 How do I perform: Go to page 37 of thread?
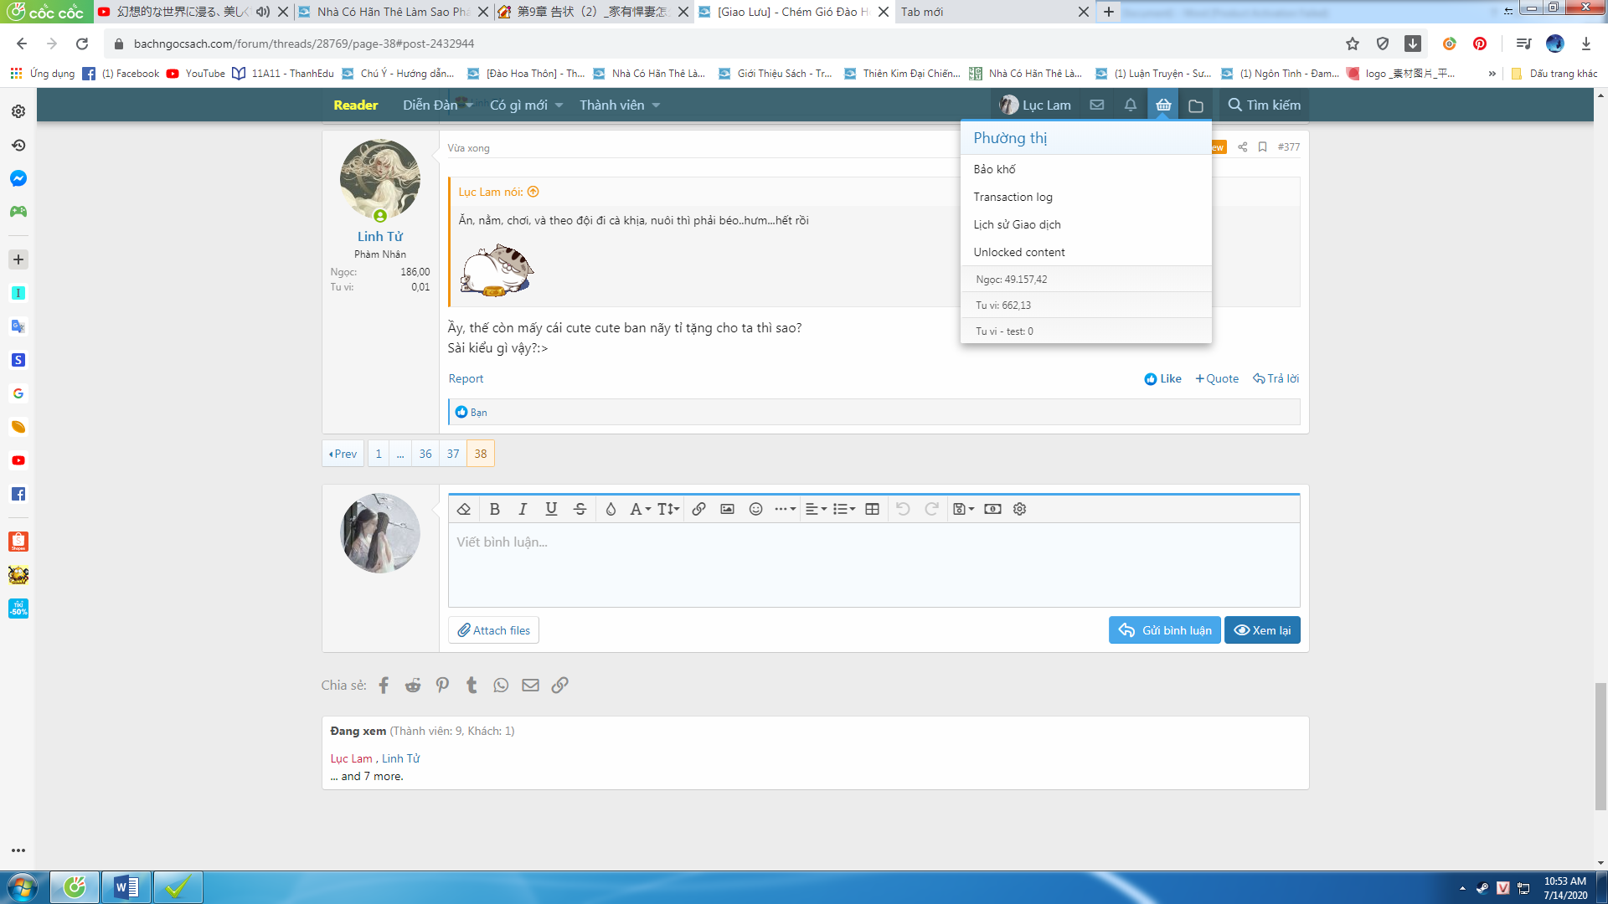coord(453,454)
